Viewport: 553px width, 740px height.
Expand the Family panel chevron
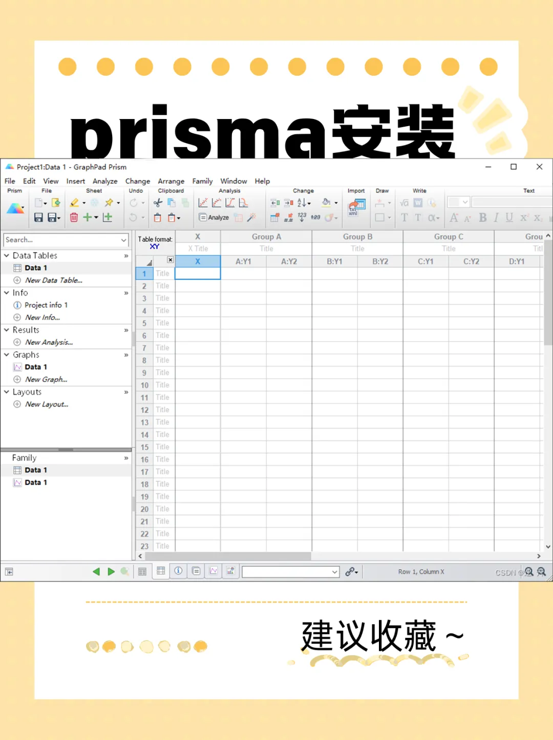point(126,458)
